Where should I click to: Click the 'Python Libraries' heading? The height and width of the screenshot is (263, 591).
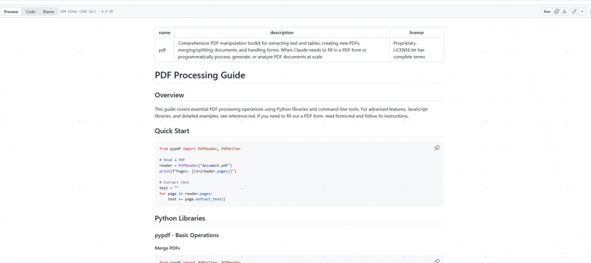(180, 218)
